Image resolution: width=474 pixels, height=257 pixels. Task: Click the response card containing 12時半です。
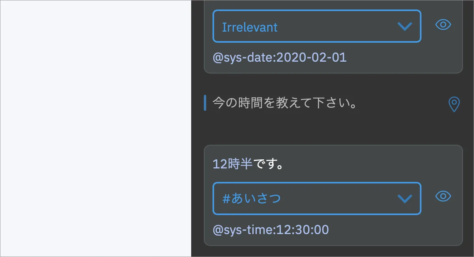(333, 195)
